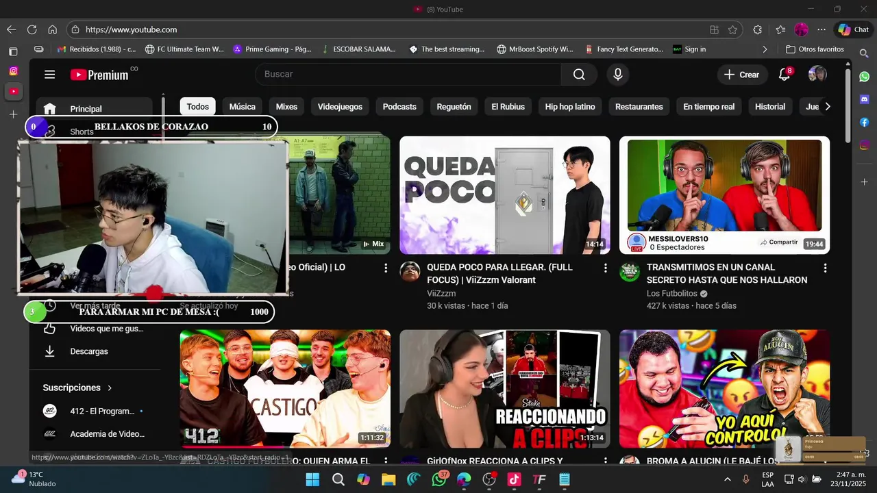Click the Crear button

click(741, 75)
